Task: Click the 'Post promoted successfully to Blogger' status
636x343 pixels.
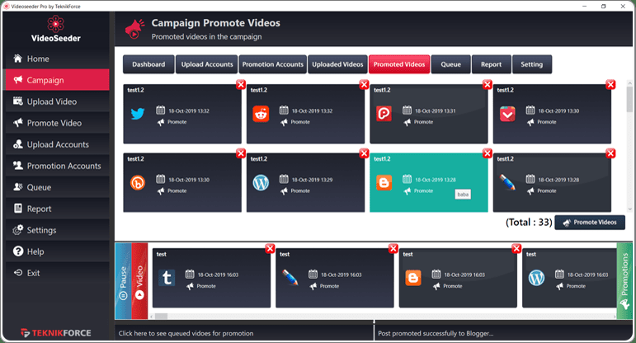Action: 436,333
